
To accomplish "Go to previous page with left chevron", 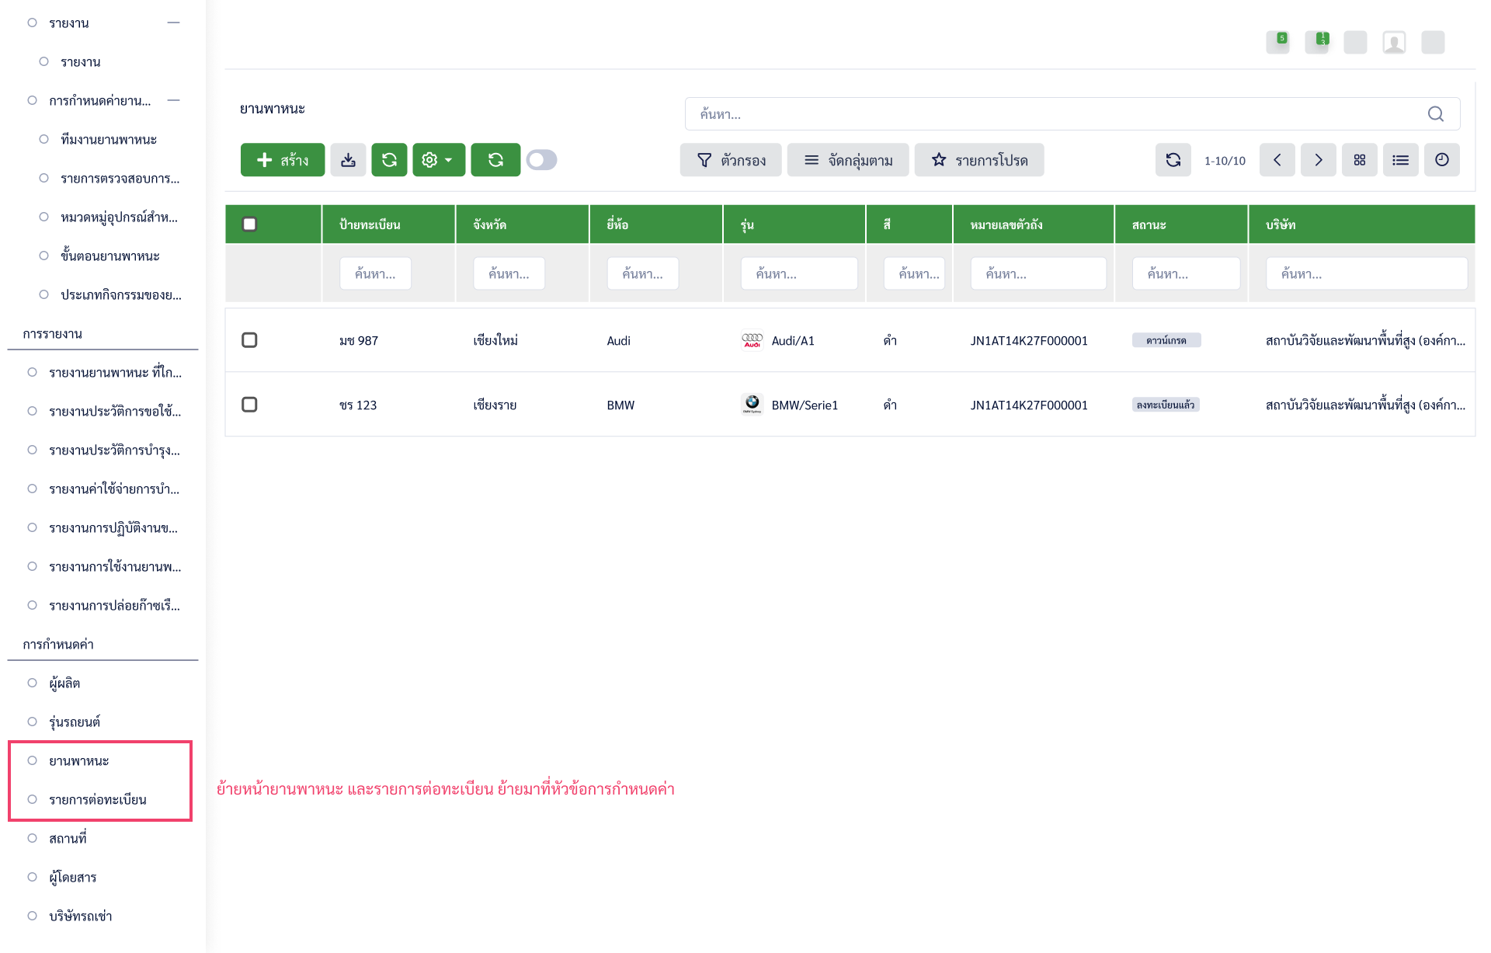I will coord(1277,160).
